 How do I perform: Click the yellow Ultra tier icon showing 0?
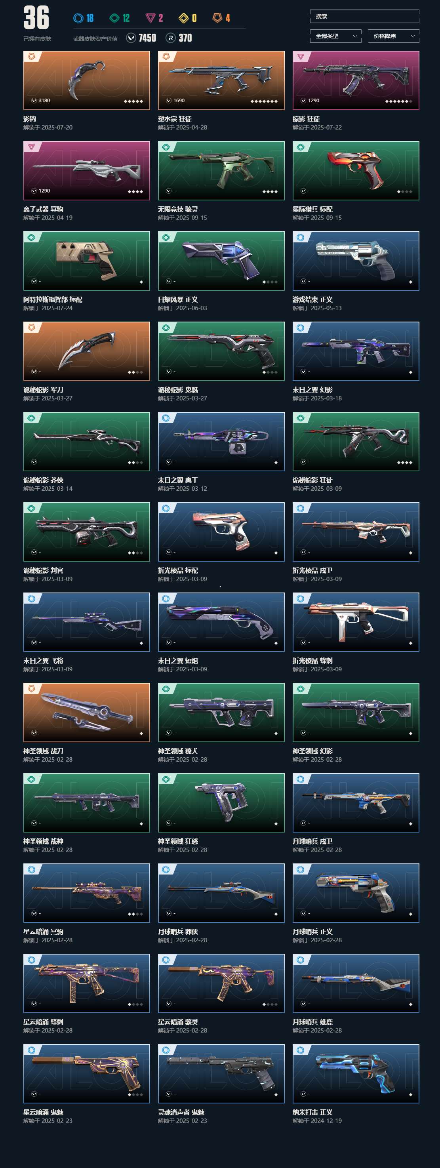point(183,18)
